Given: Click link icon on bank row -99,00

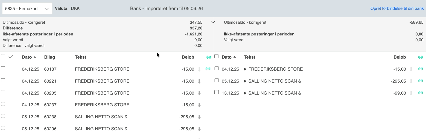Looking at the screenshot, I should 421,93.
